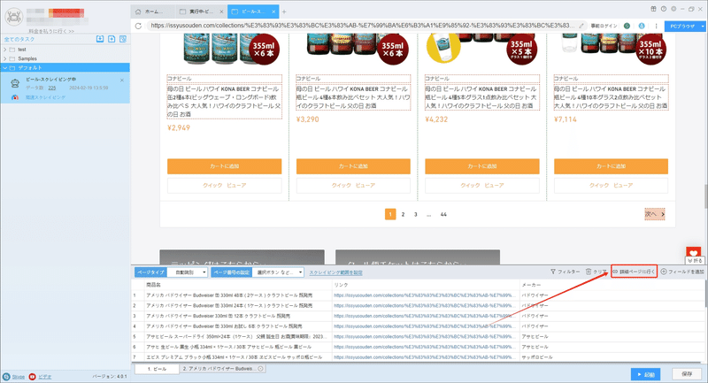Image resolution: width=708 pixels, height=383 pixels.
Task: Open the settings gear in title bar
Action: click(x=673, y=9)
